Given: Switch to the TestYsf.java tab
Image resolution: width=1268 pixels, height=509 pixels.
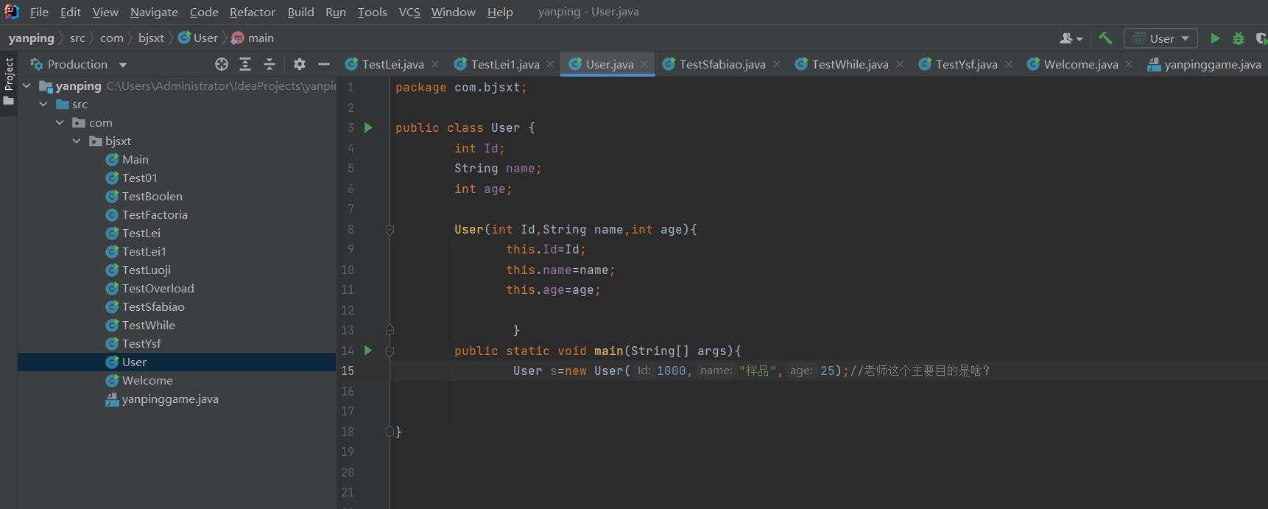Looking at the screenshot, I should coord(966,64).
